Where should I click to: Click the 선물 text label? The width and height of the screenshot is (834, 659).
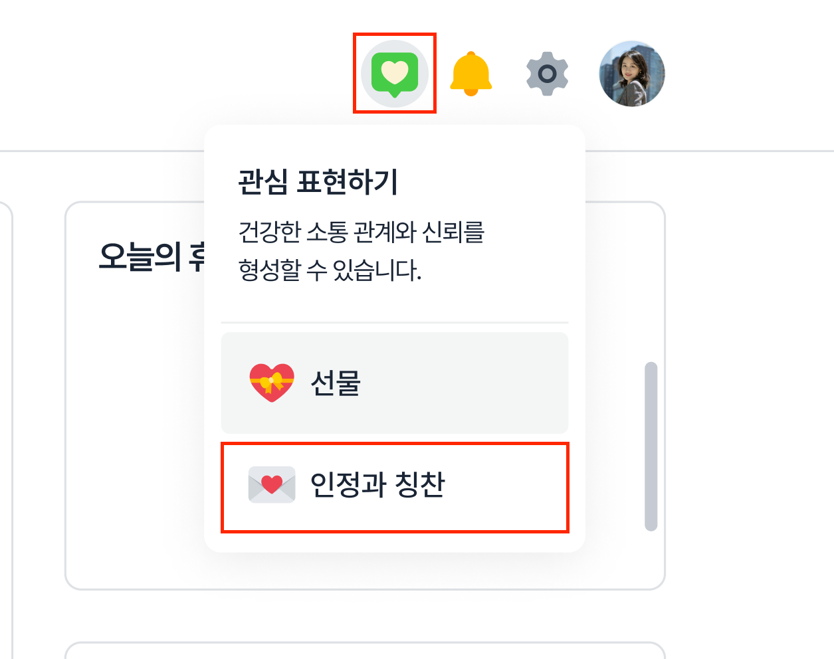pos(336,383)
